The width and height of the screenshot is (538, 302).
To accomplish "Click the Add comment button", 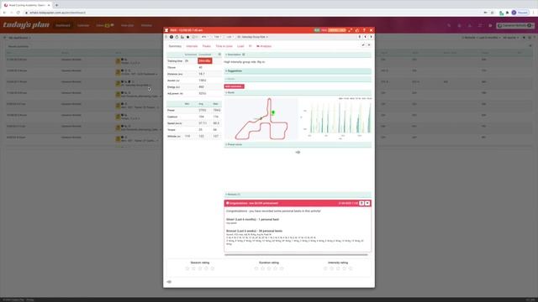I will (x=234, y=86).
